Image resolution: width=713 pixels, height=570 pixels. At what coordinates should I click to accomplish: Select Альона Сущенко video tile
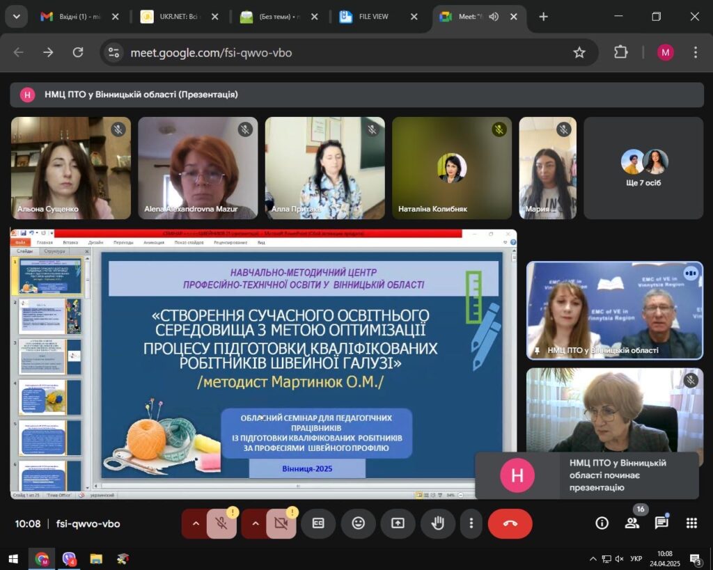[71, 168]
